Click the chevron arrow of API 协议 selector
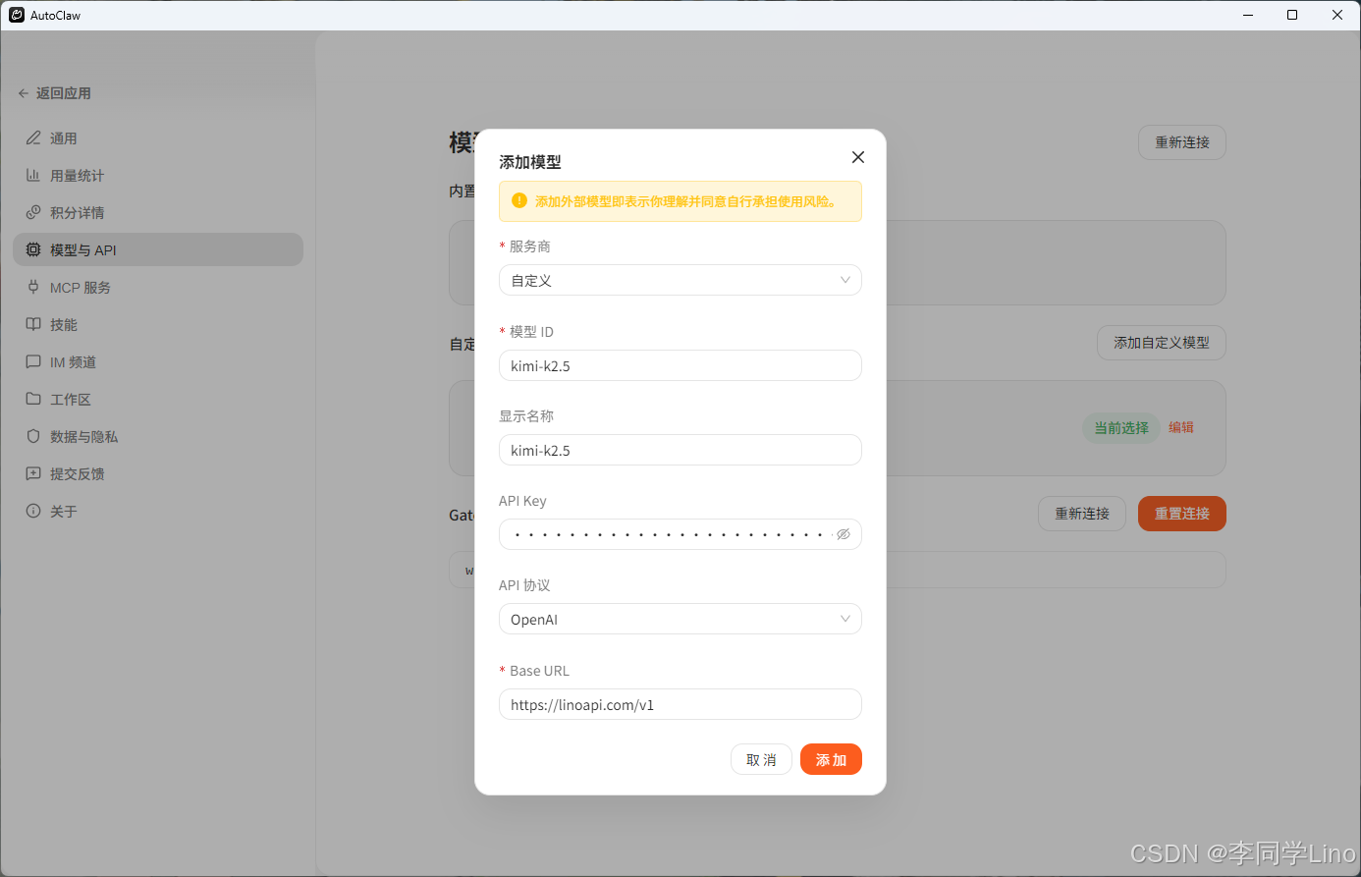This screenshot has height=877, width=1361. pyautogui.click(x=845, y=619)
